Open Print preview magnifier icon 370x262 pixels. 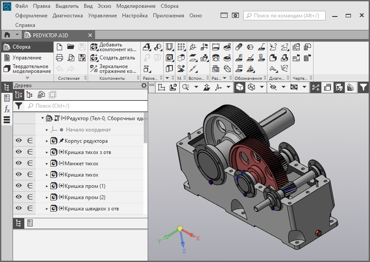71,58
